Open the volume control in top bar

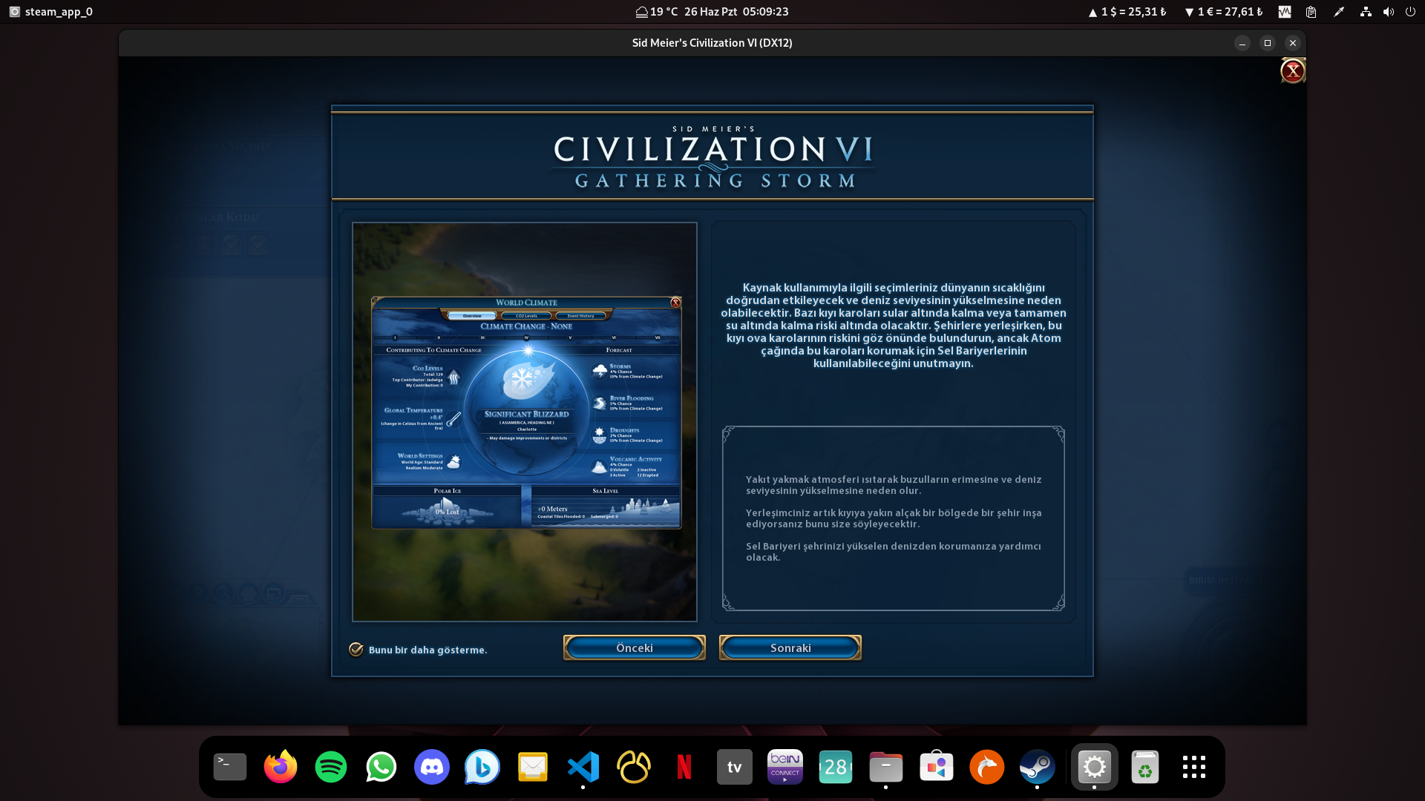(1388, 12)
